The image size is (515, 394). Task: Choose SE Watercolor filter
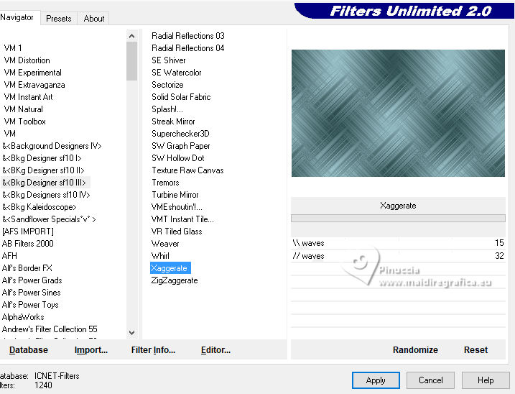coord(177,73)
